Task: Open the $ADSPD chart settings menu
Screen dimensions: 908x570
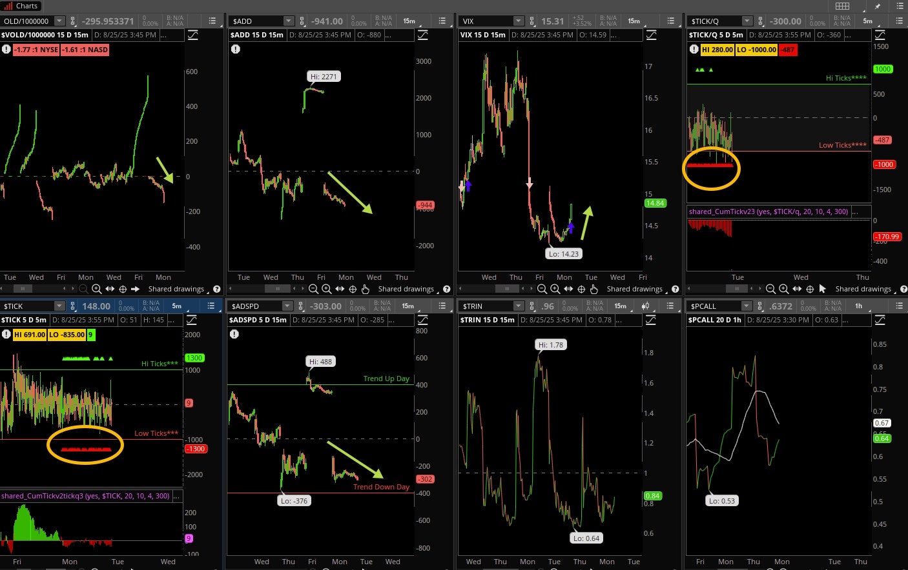Action: pos(441,306)
